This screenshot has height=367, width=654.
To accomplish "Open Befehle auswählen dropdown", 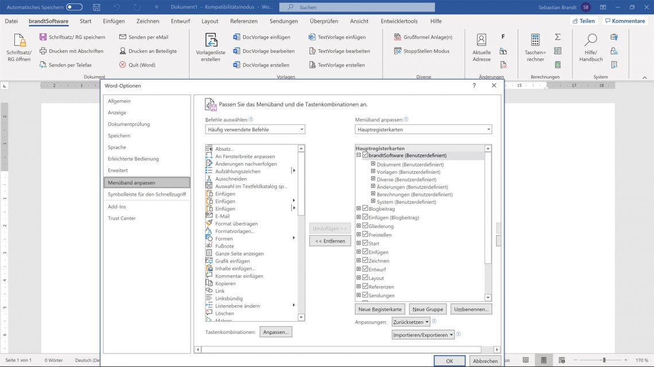I will pyautogui.click(x=255, y=129).
